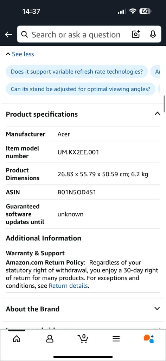
Task: Open the account profile icon
Action: (x=50, y=338)
